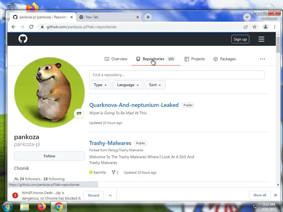The height and width of the screenshot is (212, 283).
Task: Click the green Batchfile language dot
Action: [91, 172]
